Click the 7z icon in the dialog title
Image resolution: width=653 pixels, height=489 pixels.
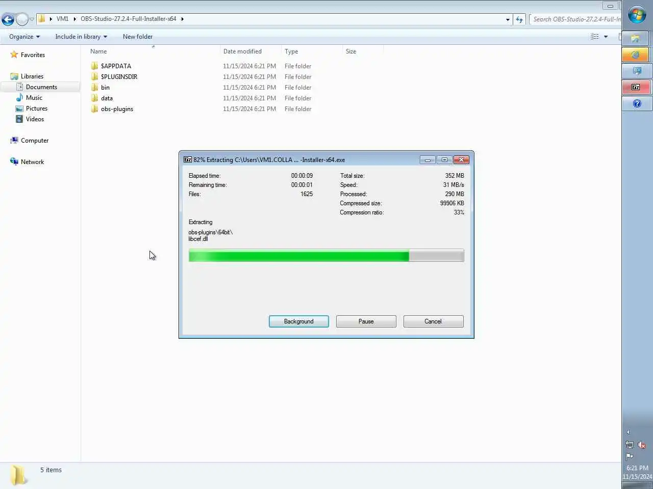(188, 159)
